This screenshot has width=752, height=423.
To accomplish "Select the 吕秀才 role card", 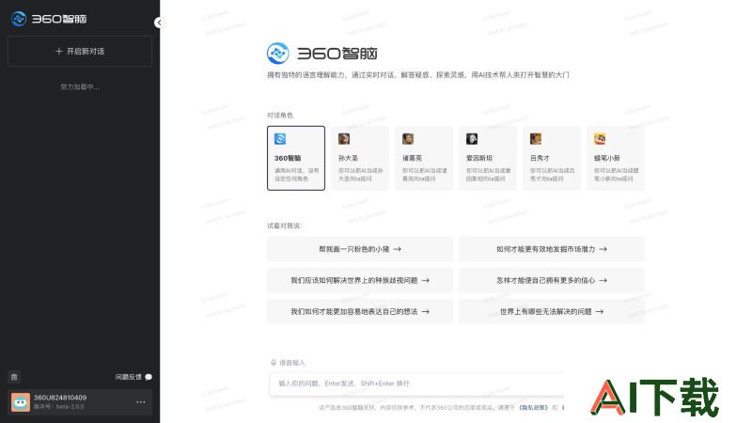I will [x=552, y=158].
